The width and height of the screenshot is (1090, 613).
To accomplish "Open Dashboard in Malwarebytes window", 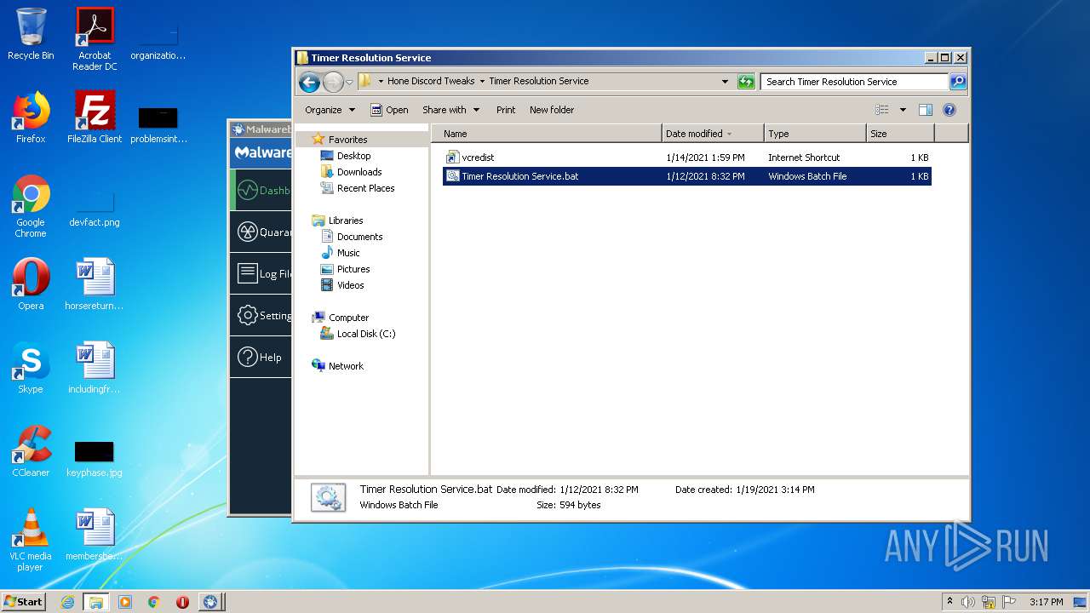I will (261, 191).
